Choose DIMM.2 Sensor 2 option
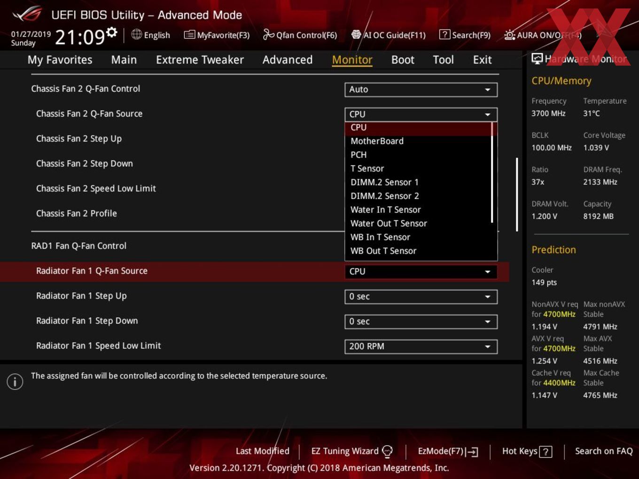 (x=418, y=196)
